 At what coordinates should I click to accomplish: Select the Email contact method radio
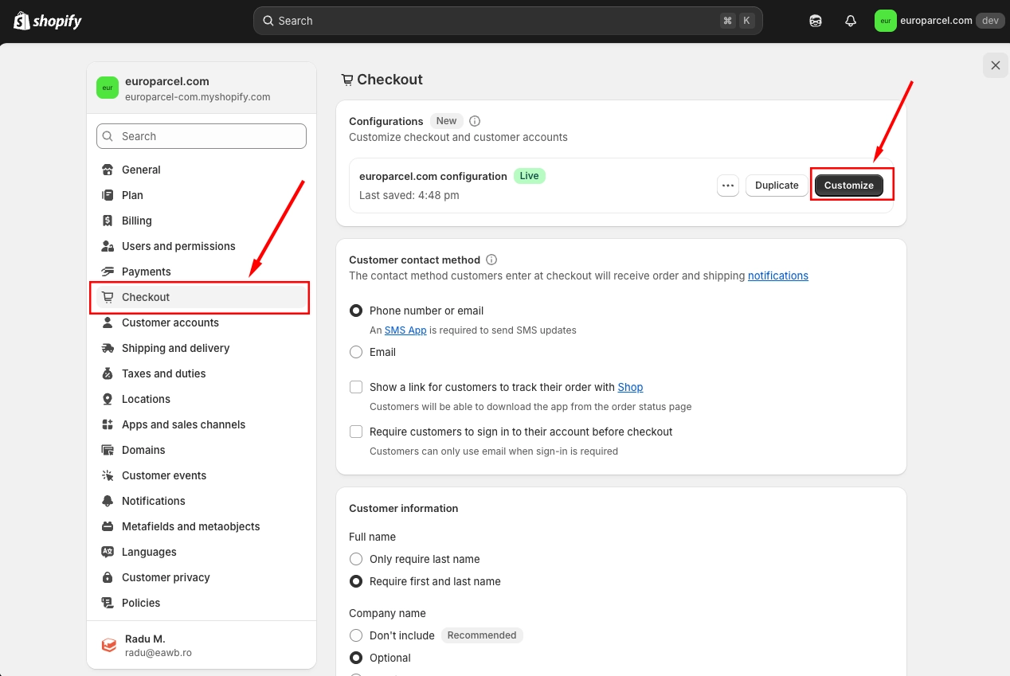[356, 352]
